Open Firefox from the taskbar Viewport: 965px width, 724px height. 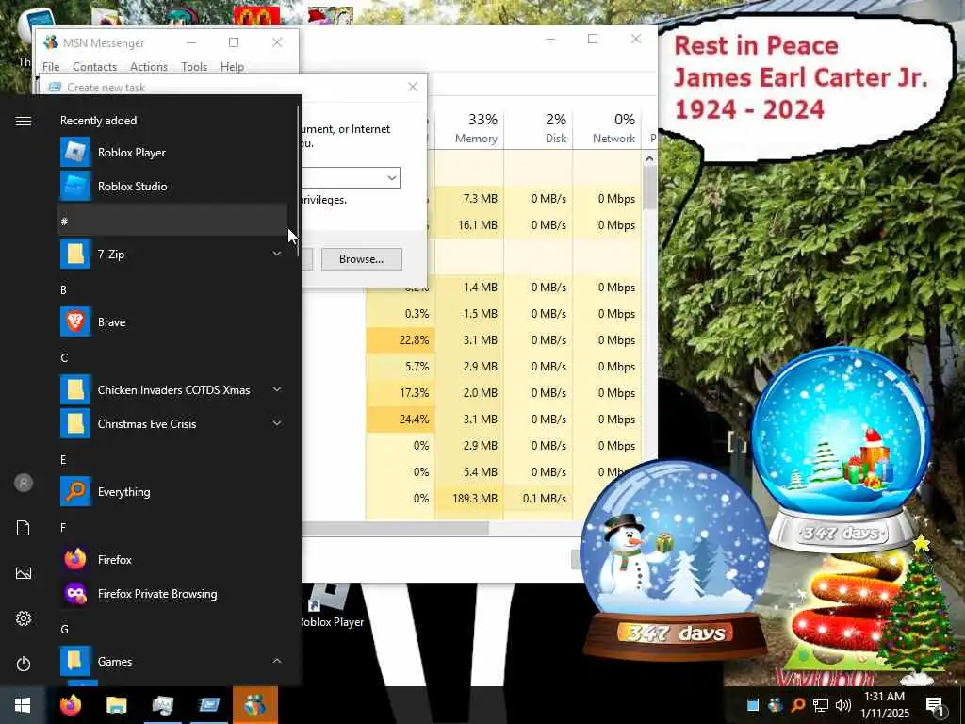(70, 705)
